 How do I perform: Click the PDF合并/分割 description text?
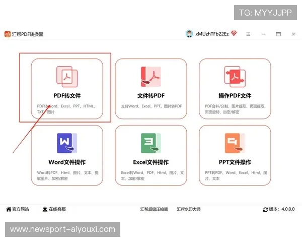(236, 109)
